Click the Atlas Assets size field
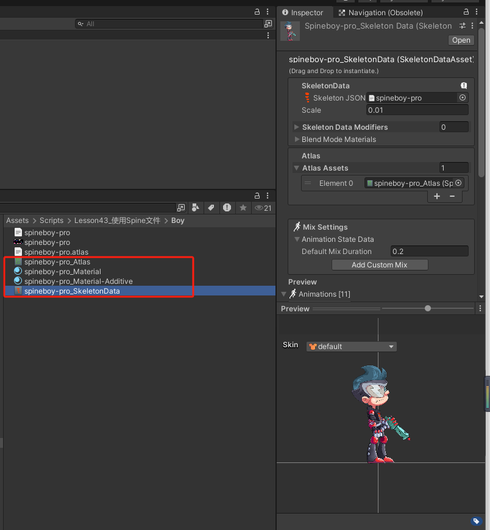Viewport: 490px width, 530px height. tap(454, 168)
